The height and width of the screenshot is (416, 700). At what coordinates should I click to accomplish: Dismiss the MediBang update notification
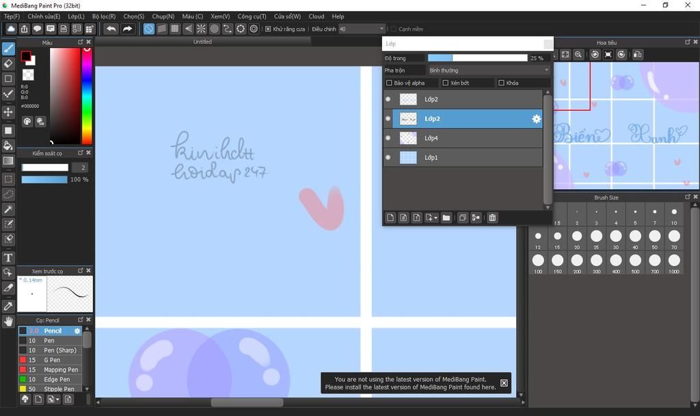pyautogui.click(x=504, y=383)
